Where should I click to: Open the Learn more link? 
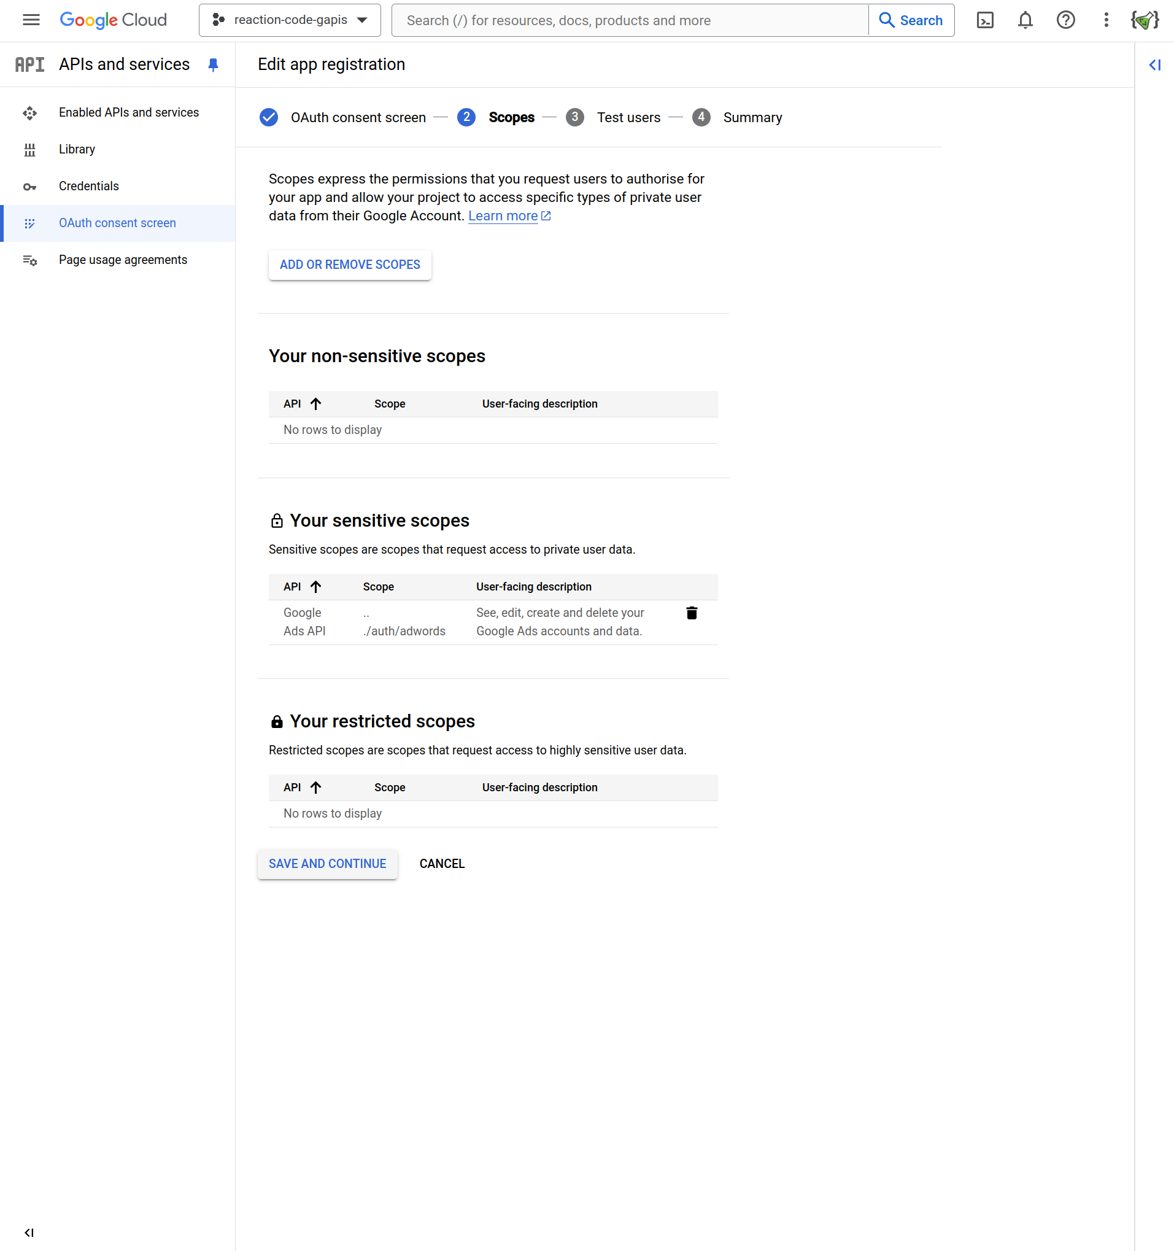503,216
